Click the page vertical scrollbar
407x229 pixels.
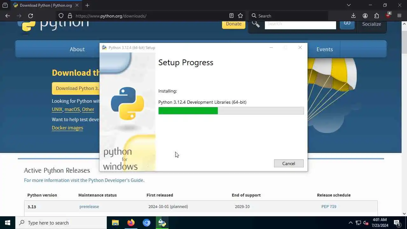(404, 118)
